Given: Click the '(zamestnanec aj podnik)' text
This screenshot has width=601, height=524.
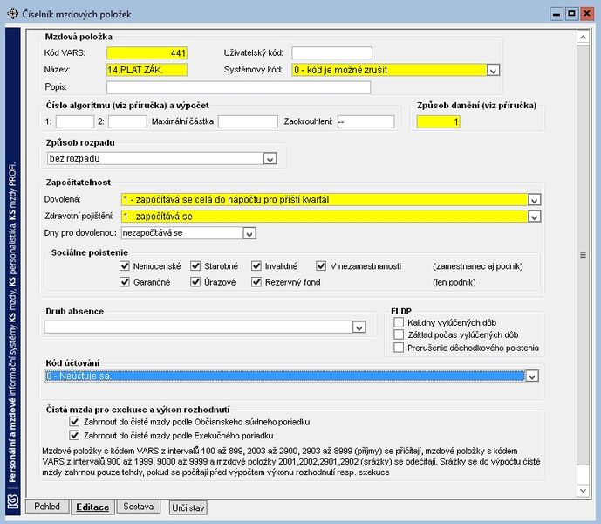Looking at the screenshot, I should tap(478, 266).
